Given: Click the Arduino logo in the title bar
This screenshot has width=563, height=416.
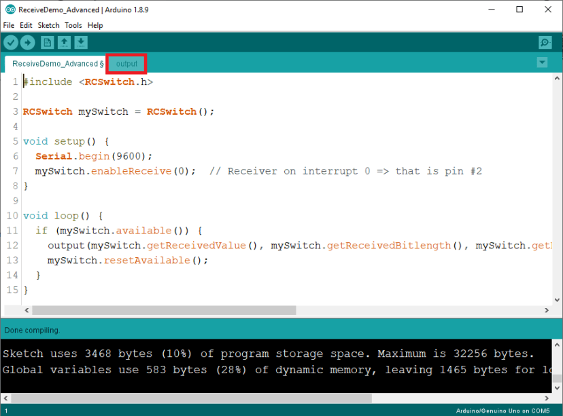Looking at the screenshot, I should [x=10, y=10].
